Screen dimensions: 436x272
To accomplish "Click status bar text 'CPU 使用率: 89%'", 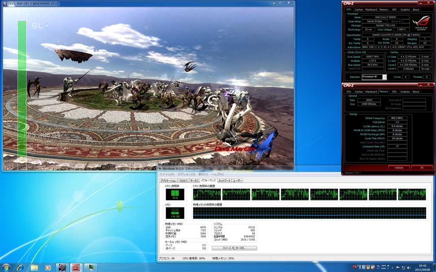I will [194, 258].
